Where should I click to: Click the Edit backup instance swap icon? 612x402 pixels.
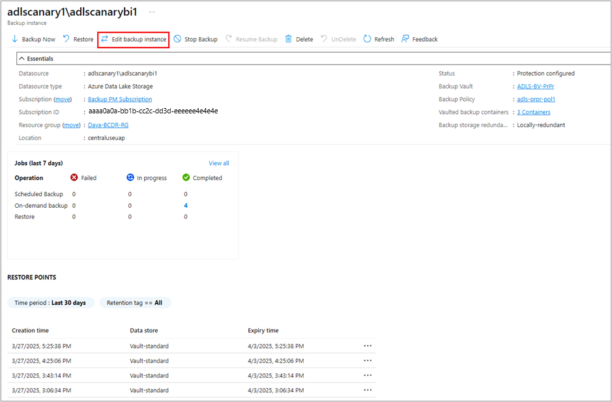pos(104,38)
